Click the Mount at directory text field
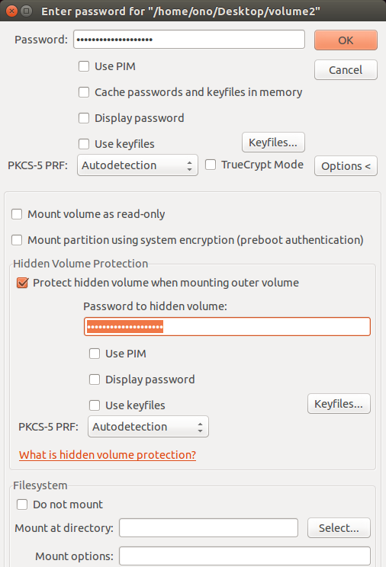This screenshot has width=386, height=567. coord(208,528)
